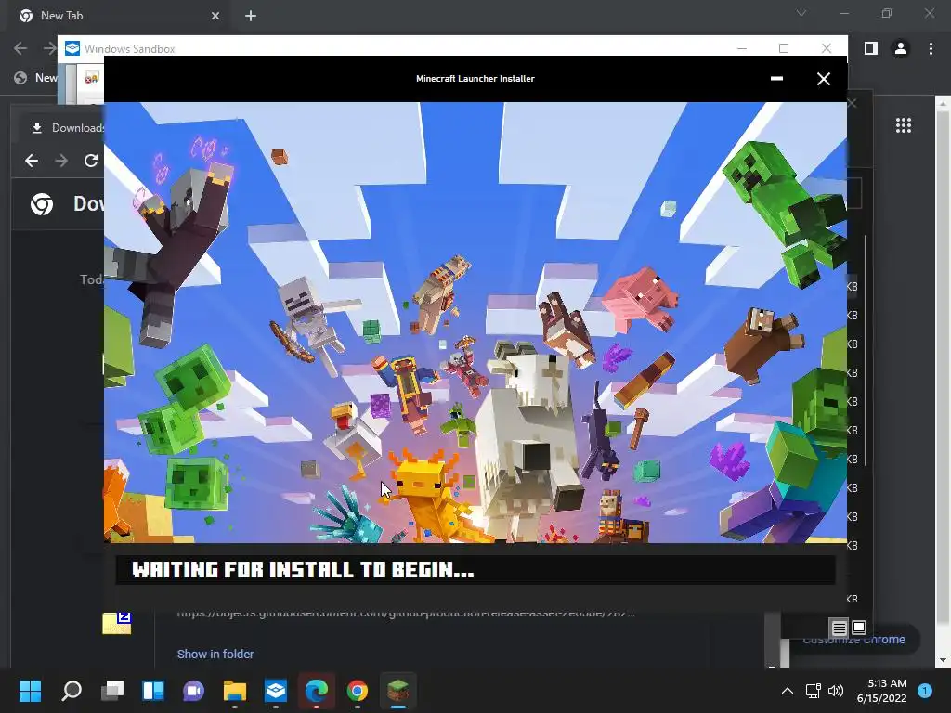This screenshot has width=951, height=713.
Task: Go back in outer Chrome window
Action: click(x=20, y=48)
